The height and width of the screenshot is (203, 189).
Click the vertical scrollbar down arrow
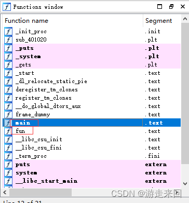[x=185, y=184]
